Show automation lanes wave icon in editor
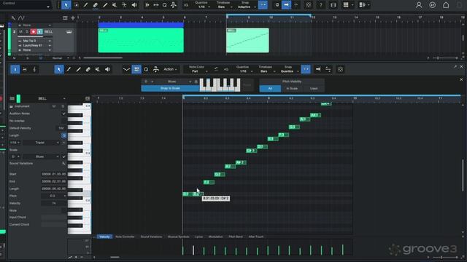The width and height of the screenshot is (467, 262). coord(126,69)
